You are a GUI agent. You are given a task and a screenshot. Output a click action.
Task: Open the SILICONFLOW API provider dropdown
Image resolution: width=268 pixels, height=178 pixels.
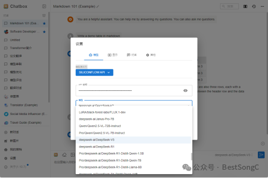[x=95, y=72]
